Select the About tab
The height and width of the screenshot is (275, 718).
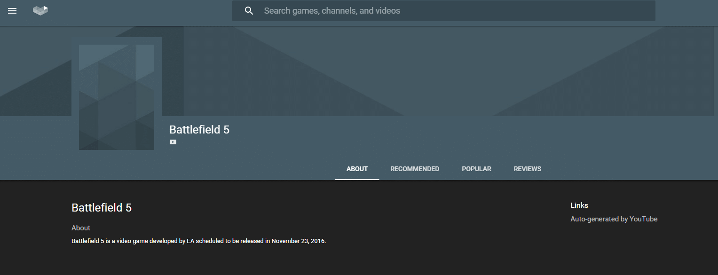[357, 169]
